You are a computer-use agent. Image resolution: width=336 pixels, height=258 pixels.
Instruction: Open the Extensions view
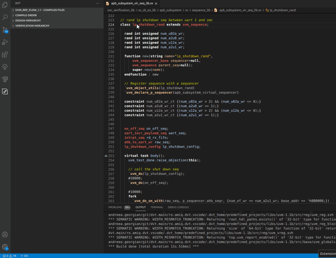click(x=5, y=54)
